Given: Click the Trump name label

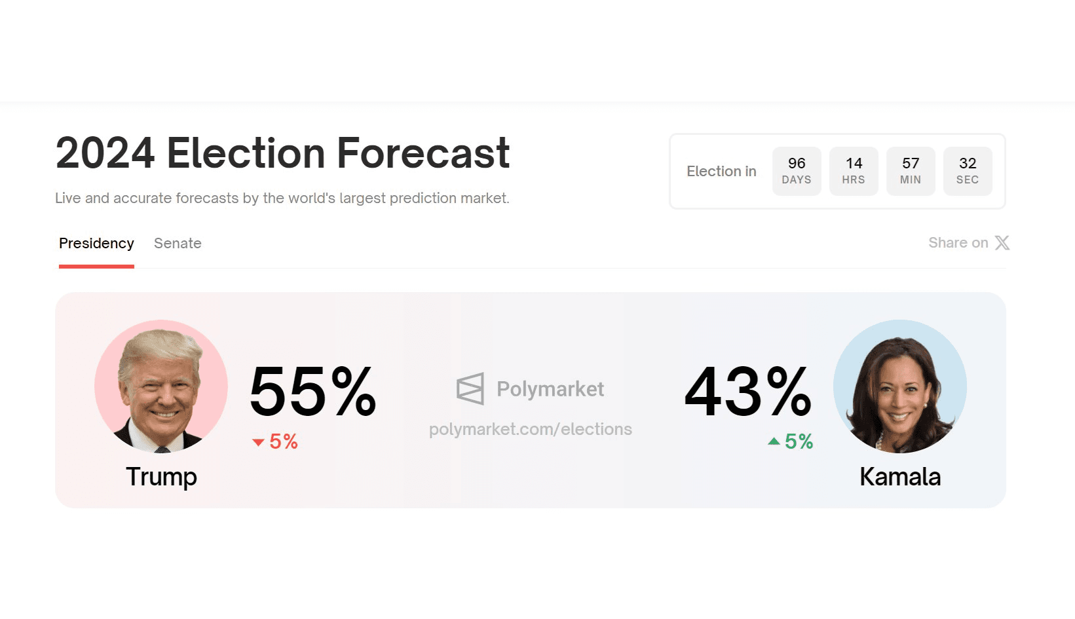Looking at the screenshot, I should click(161, 477).
